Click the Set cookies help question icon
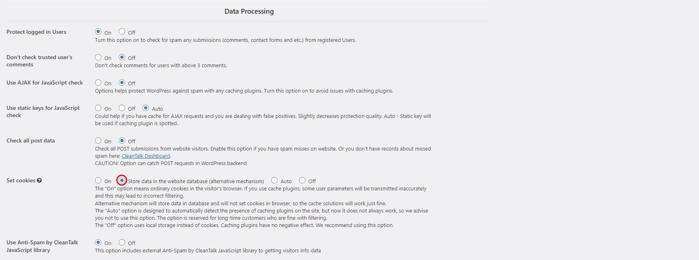699x260 pixels. [x=39, y=181]
